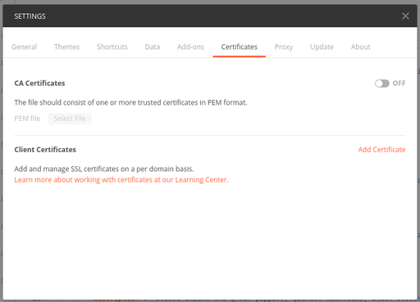Click the SETTINGS title text
The image size is (420, 302).
[x=30, y=16]
